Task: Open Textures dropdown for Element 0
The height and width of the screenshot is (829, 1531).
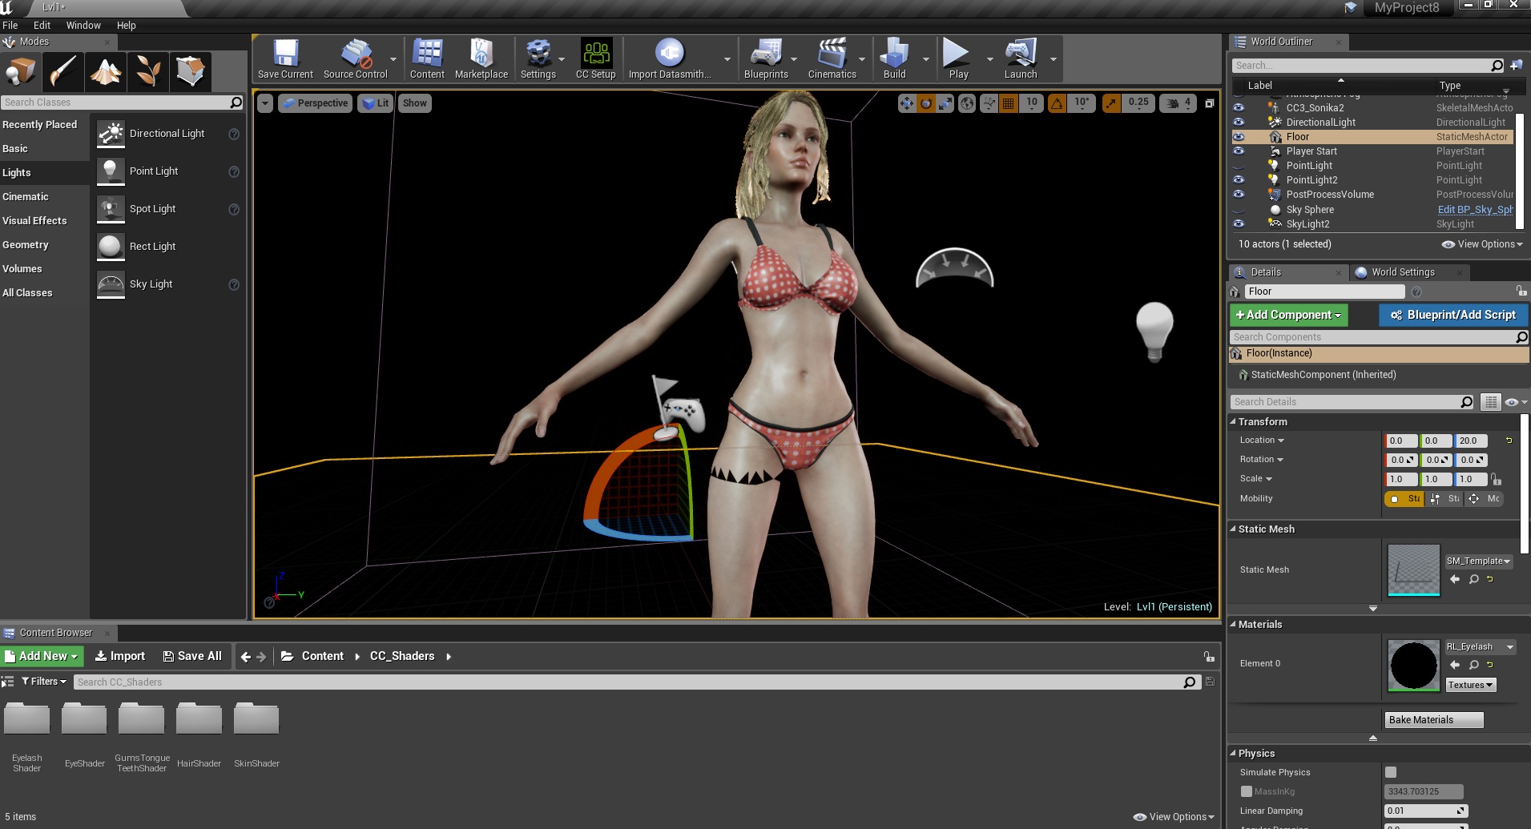Action: tap(1471, 685)
